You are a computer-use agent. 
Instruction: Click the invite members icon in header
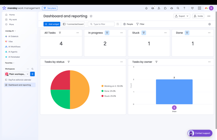(159, 8)
